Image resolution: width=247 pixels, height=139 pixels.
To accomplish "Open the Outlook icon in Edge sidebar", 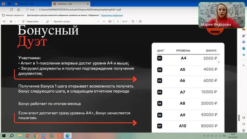I will click(x=244, y=48).
